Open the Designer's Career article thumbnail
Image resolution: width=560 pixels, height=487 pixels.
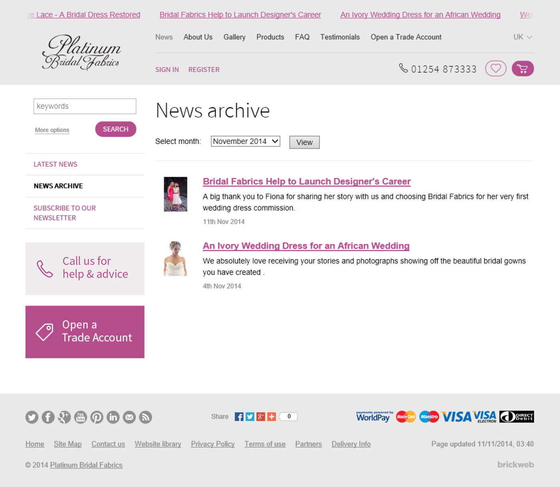point(175,194)
